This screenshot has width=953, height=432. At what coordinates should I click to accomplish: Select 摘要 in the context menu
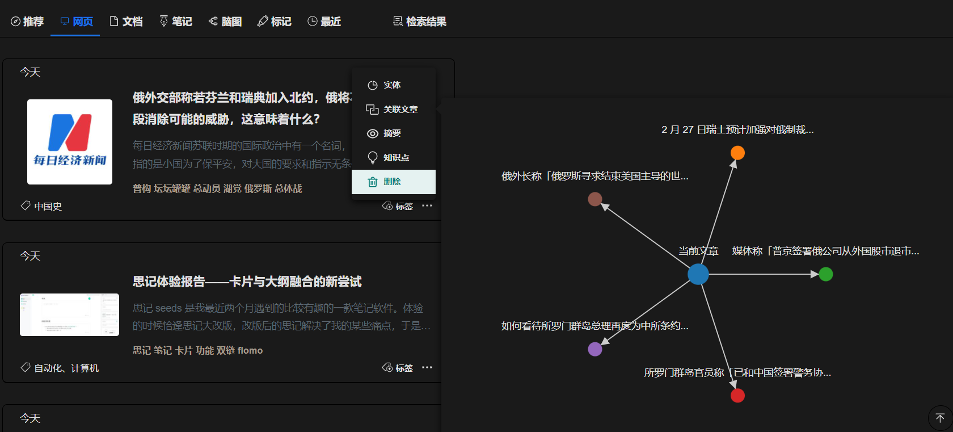(394, 133)
